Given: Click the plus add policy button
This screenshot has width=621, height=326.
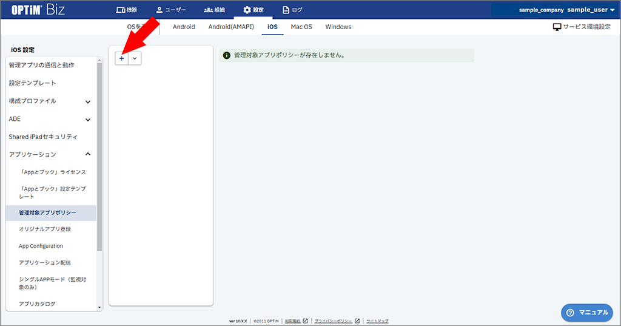Looking at the screenshot, I should point(121,58).
